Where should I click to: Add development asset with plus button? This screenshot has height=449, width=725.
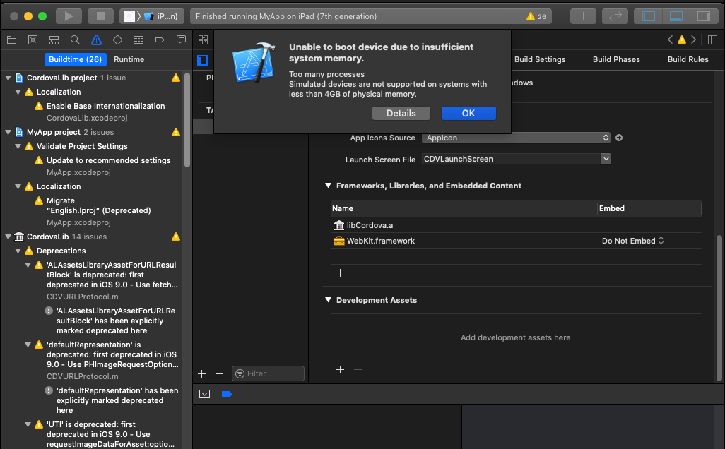coord(341,369)
